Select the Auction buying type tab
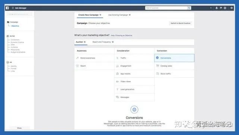This screenshot has height=135, width=239. tap(81, 42)
